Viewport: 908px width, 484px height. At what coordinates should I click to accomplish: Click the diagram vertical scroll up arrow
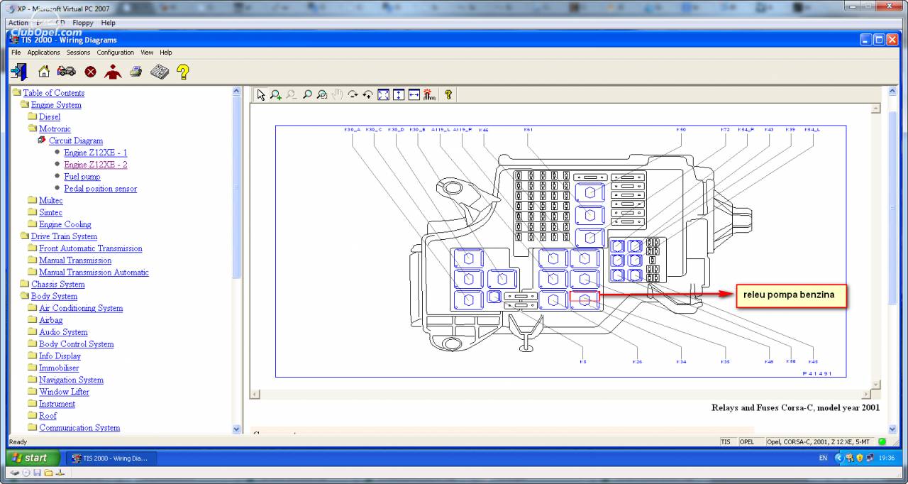pos(876,109)
